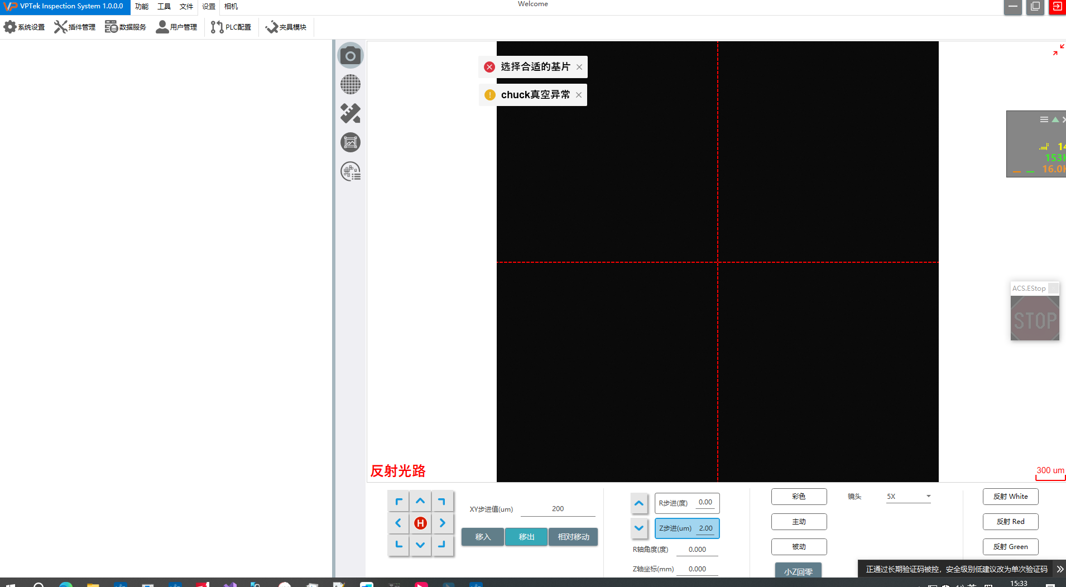Toggle the 彩色 color mode button
Viewport: 1066px width, 587px height.
coord(799,497)
